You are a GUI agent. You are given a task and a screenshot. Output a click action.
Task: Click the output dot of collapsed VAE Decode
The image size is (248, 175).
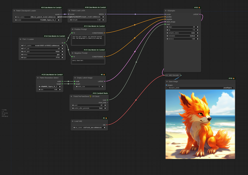click(181, 75)
